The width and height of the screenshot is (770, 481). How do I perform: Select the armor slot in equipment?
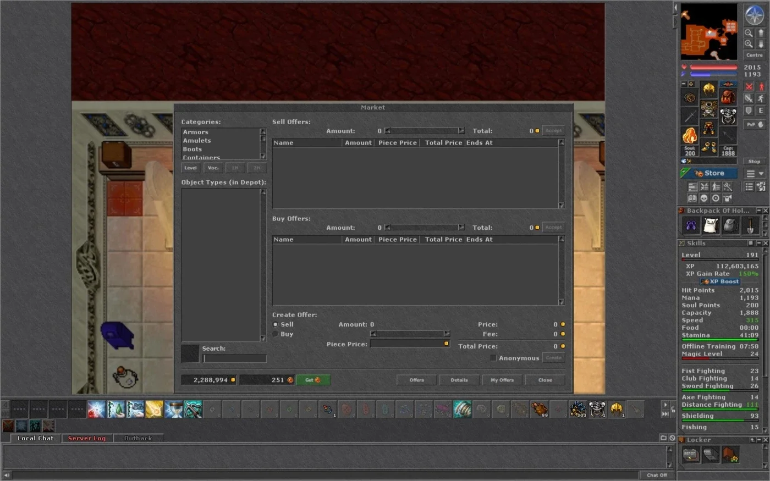point(709,108)
